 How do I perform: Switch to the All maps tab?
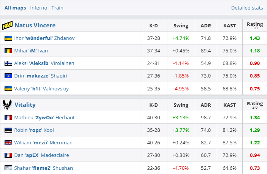point(15,8)
